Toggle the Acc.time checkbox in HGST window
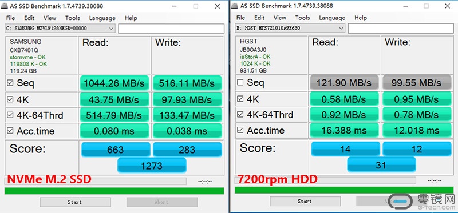Screen dimensions: 458x213 pyautogui.click(x=240, y=130)
